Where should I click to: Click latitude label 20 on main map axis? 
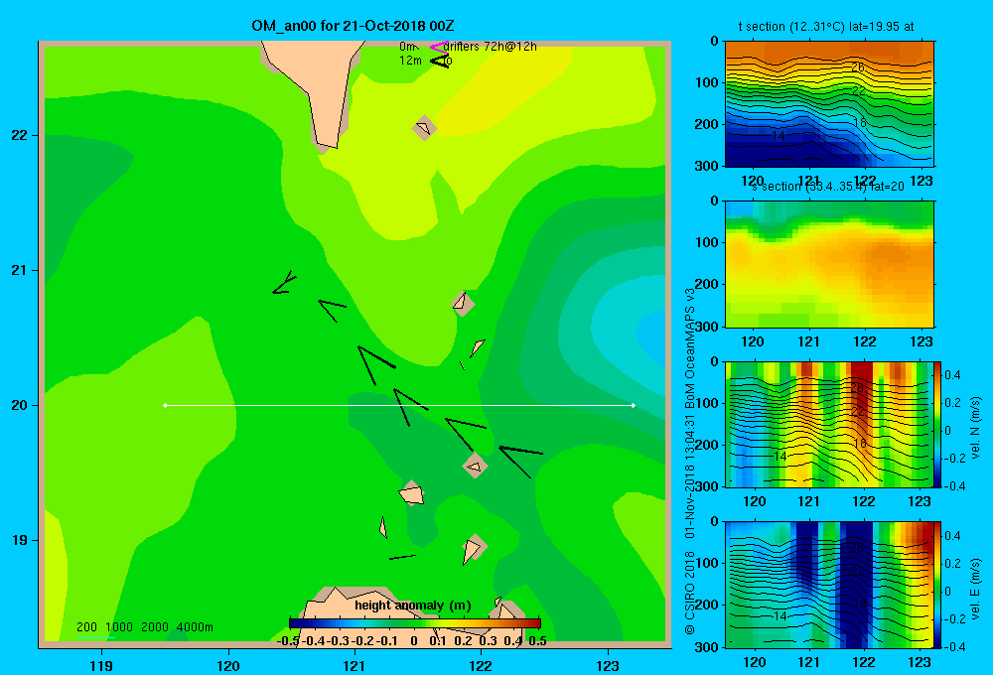tap(20, 405)
